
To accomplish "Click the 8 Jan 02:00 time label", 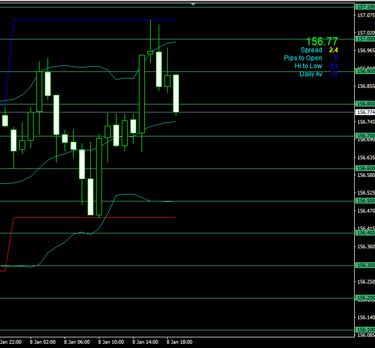I will point(43,342).
